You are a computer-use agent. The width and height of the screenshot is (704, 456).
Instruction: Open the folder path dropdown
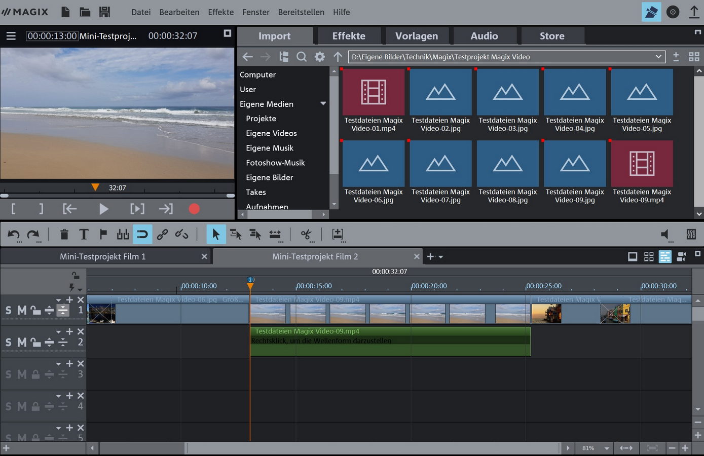click(x=658, y=57)
